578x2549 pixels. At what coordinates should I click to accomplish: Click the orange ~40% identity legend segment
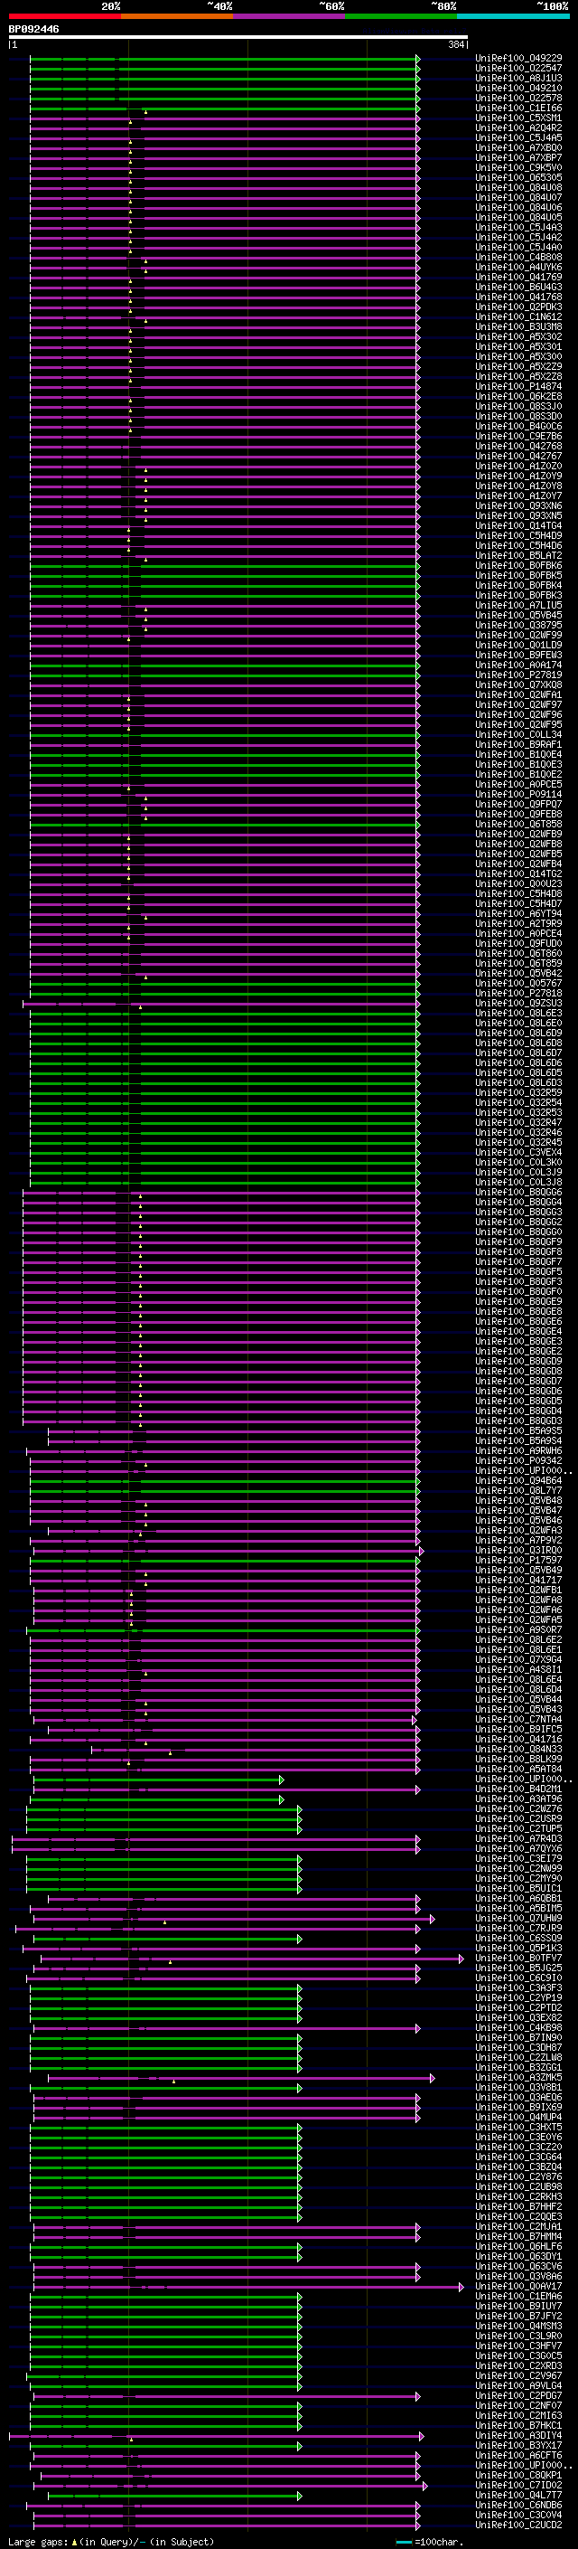tap(177, 16)
